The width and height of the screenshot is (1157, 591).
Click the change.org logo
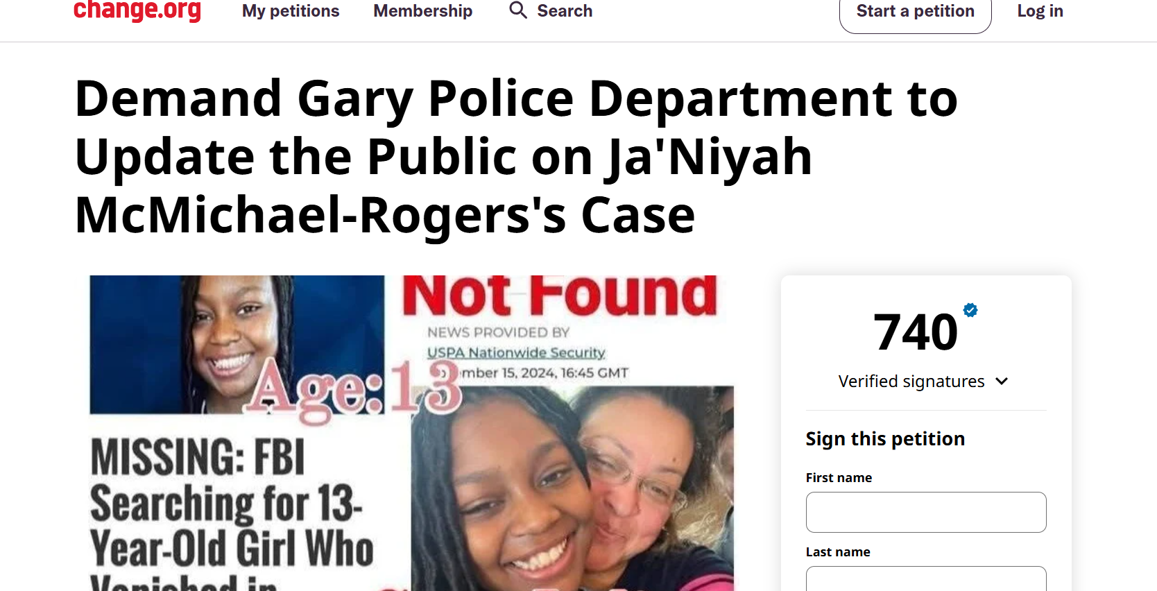pos(137,10)
